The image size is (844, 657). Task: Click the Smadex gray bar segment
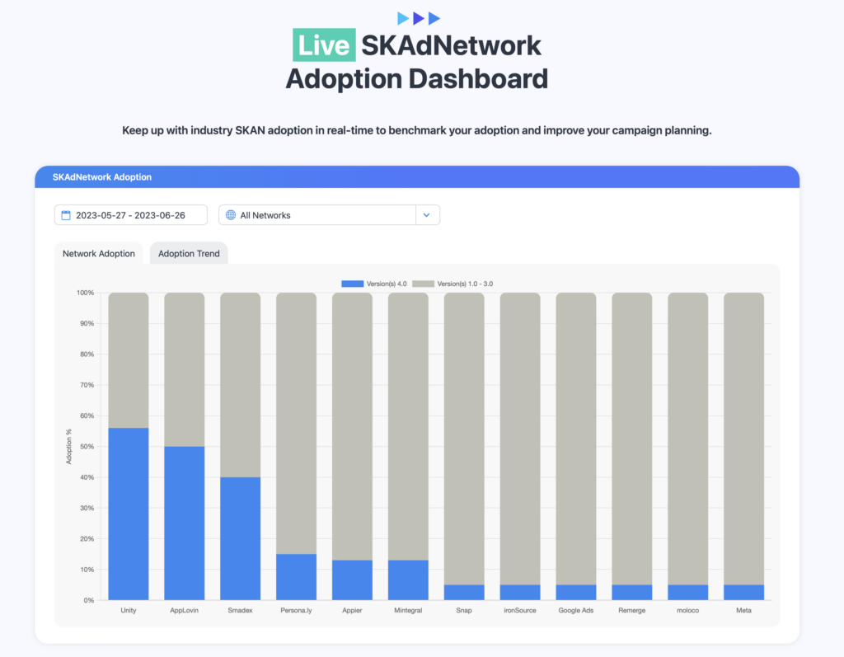[x=241, y=384]
